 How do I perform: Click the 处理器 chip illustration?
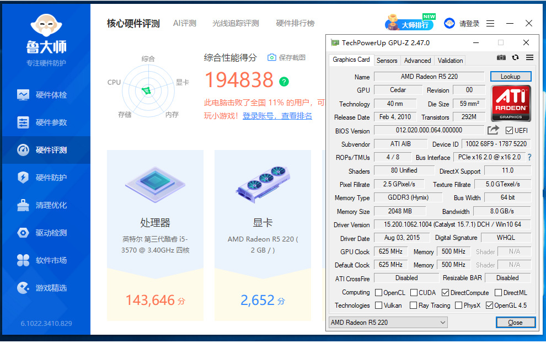(x=155, y=185)
